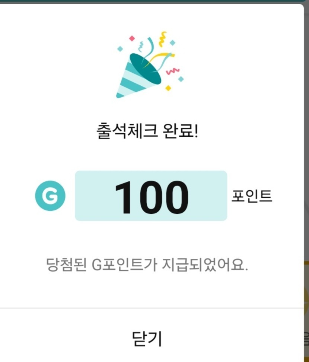
Task: Tap the 닫기 button
Action: (x=147, y=338)
